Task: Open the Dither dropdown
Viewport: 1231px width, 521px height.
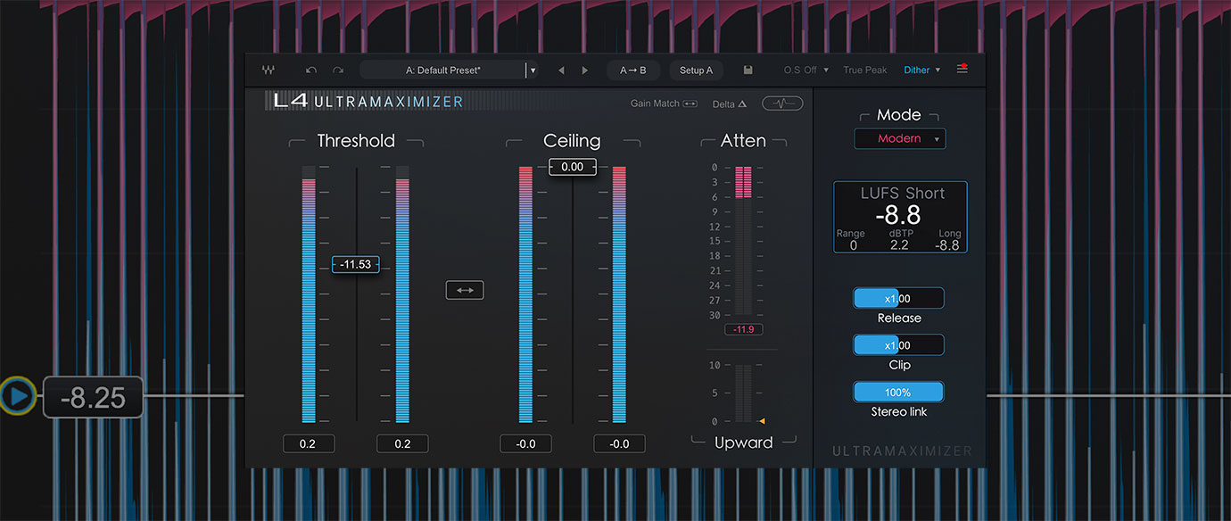Action: (920, 70)
